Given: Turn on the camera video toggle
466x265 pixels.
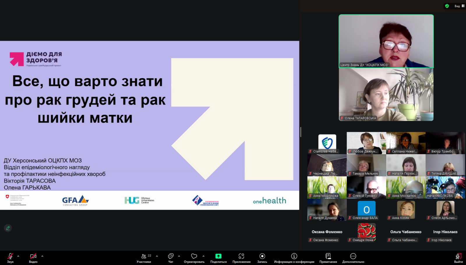Looking at the screenshot, I should (33, 256).
